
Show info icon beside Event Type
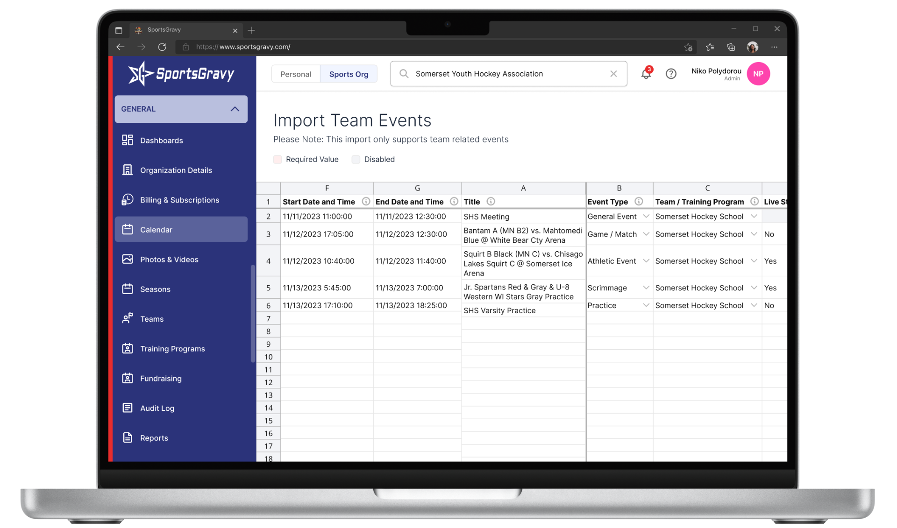pos(639,201)
